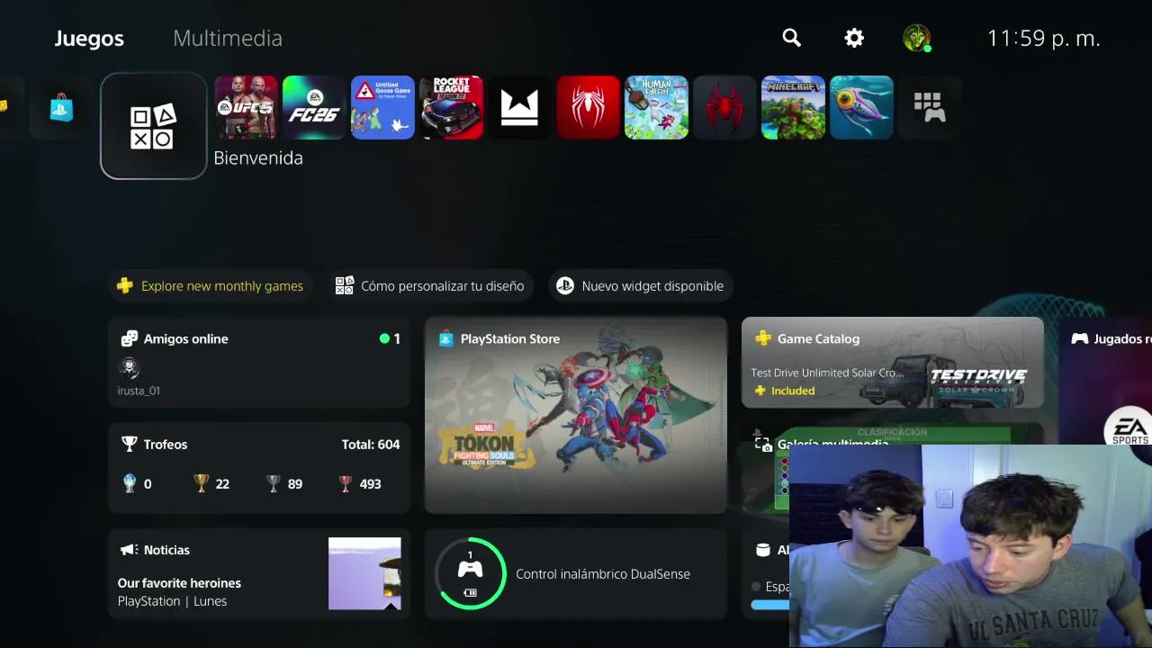Open the PlayStation Store shopping bag icon
1152x648 pixels.
coord(61,108)
